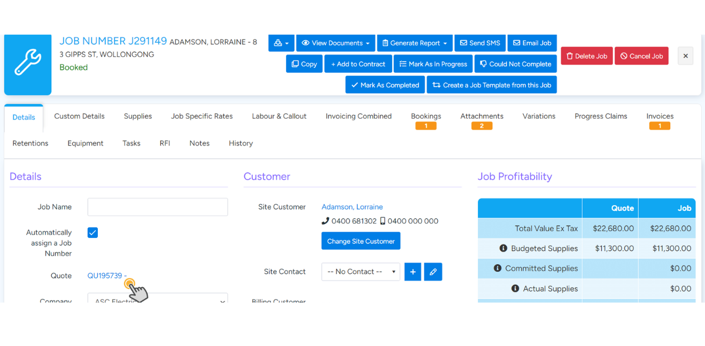This screenshot has height=346, width=705.
Task: Click info icon next to Actual Supplies
Action: tap(515, 288)
